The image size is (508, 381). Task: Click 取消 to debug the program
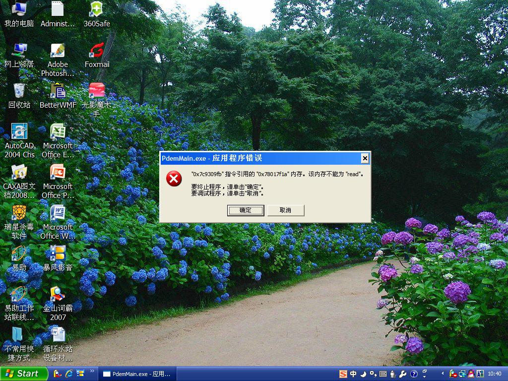pos(286,210)
